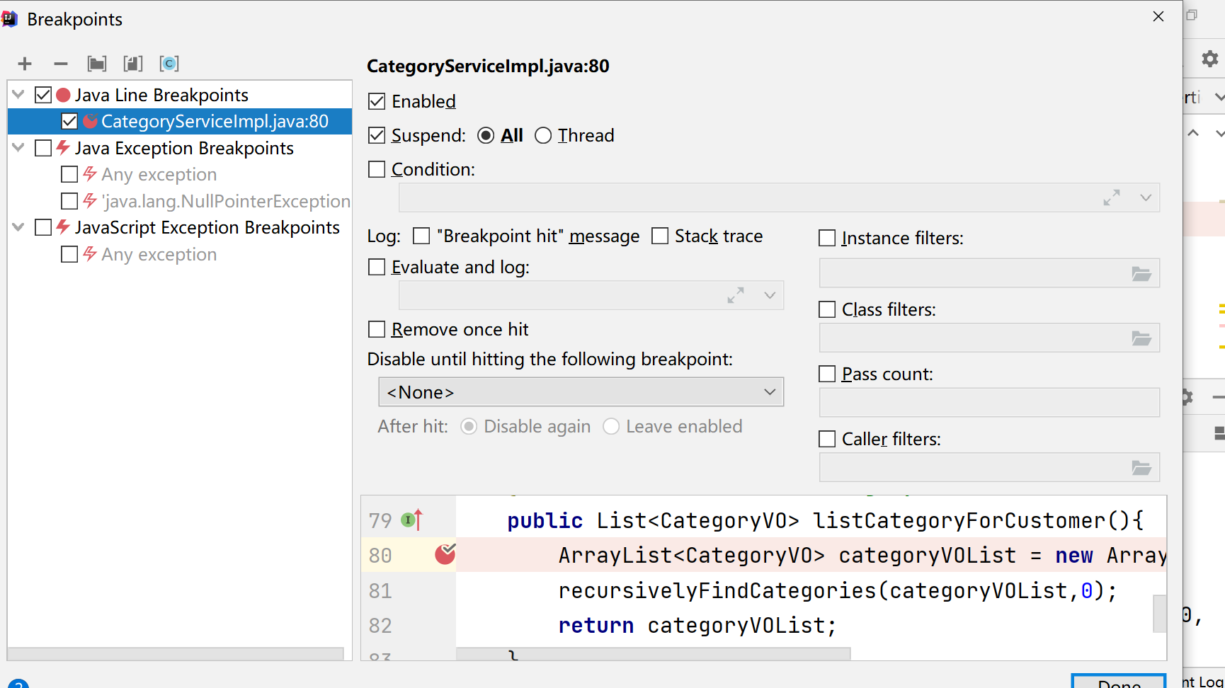
Task: Enable Pass count checkbox
Action: coord(827,374)
